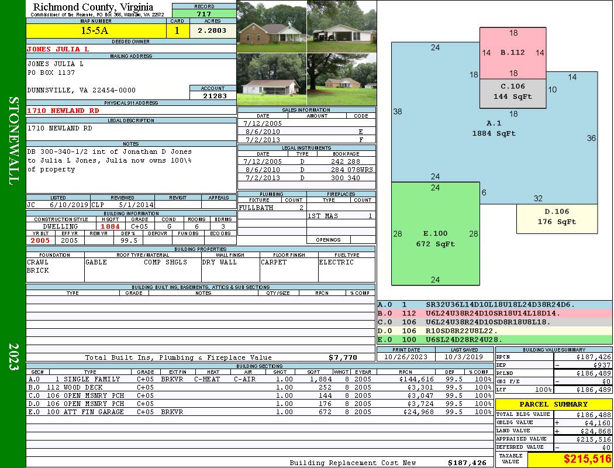Image resolution: width=614 pixels, height=468 pixels.
Task: Click DRY WALL wall finish
Action: click(219, 262)
